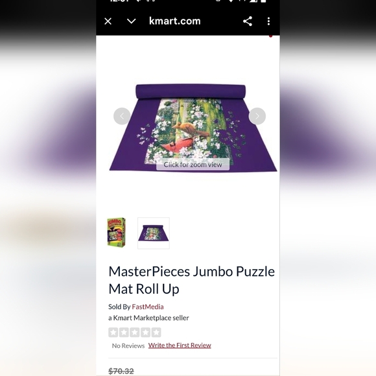Expand the down chevron next to kmart.com
This screenshot has width=376, height=376.
click(x=131, y=21)
